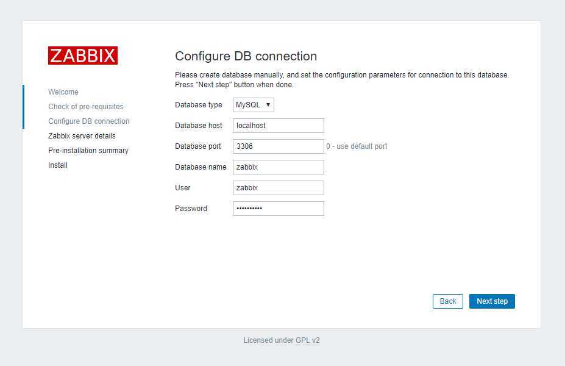Open the GPL v2 license link

[x=307, y=340]
